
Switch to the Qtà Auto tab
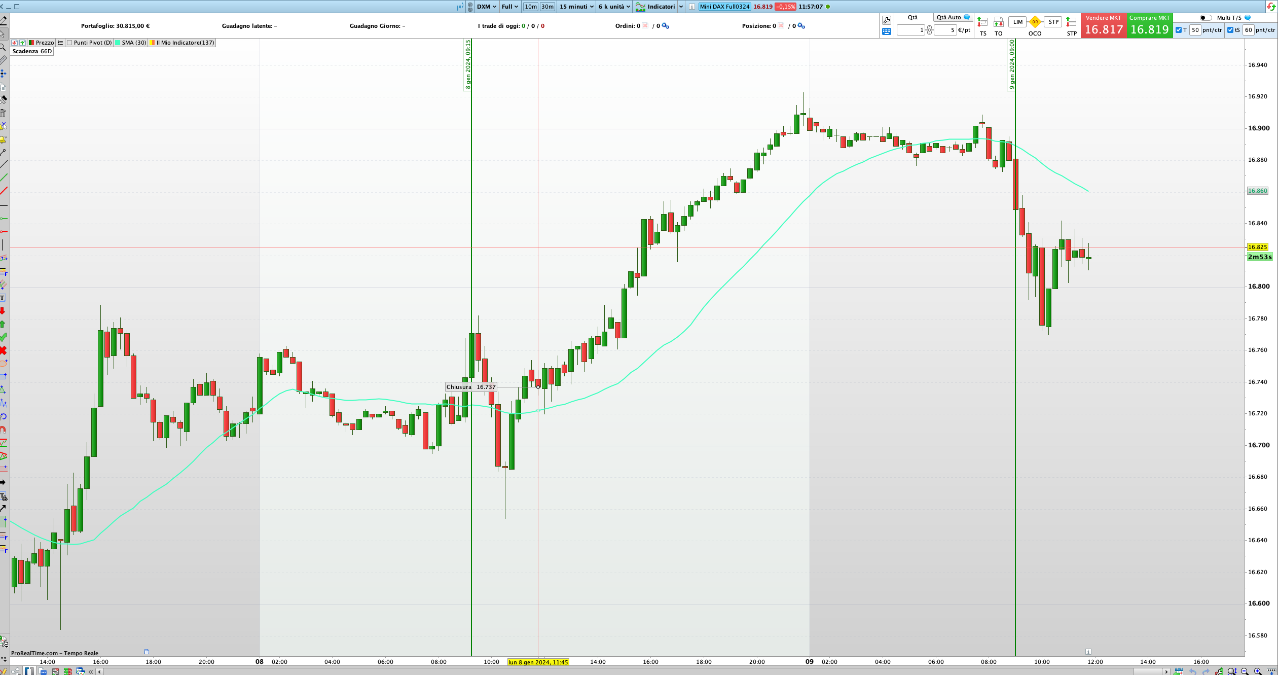click(x=952, y=17)
